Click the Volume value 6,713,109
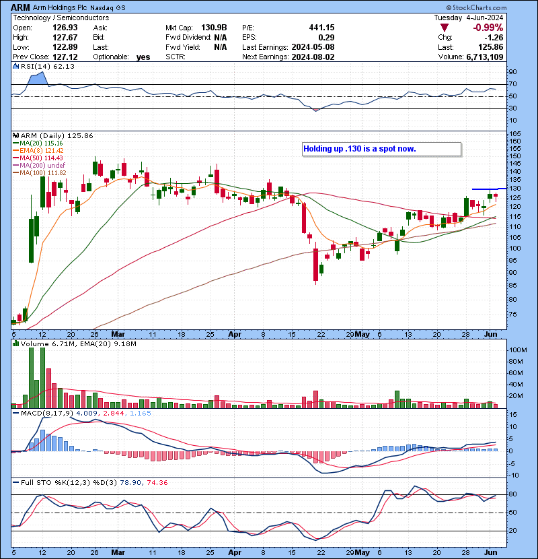The height and width of the screenshot is (559, 538). tap(485, 57)
